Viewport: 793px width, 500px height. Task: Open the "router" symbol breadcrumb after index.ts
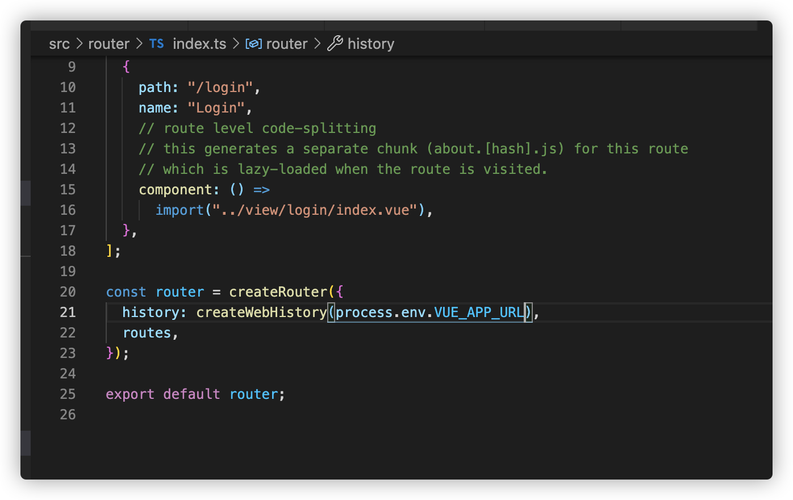287,44
